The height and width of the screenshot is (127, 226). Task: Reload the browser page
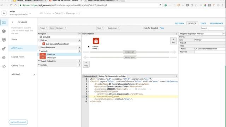click(11, 5)
